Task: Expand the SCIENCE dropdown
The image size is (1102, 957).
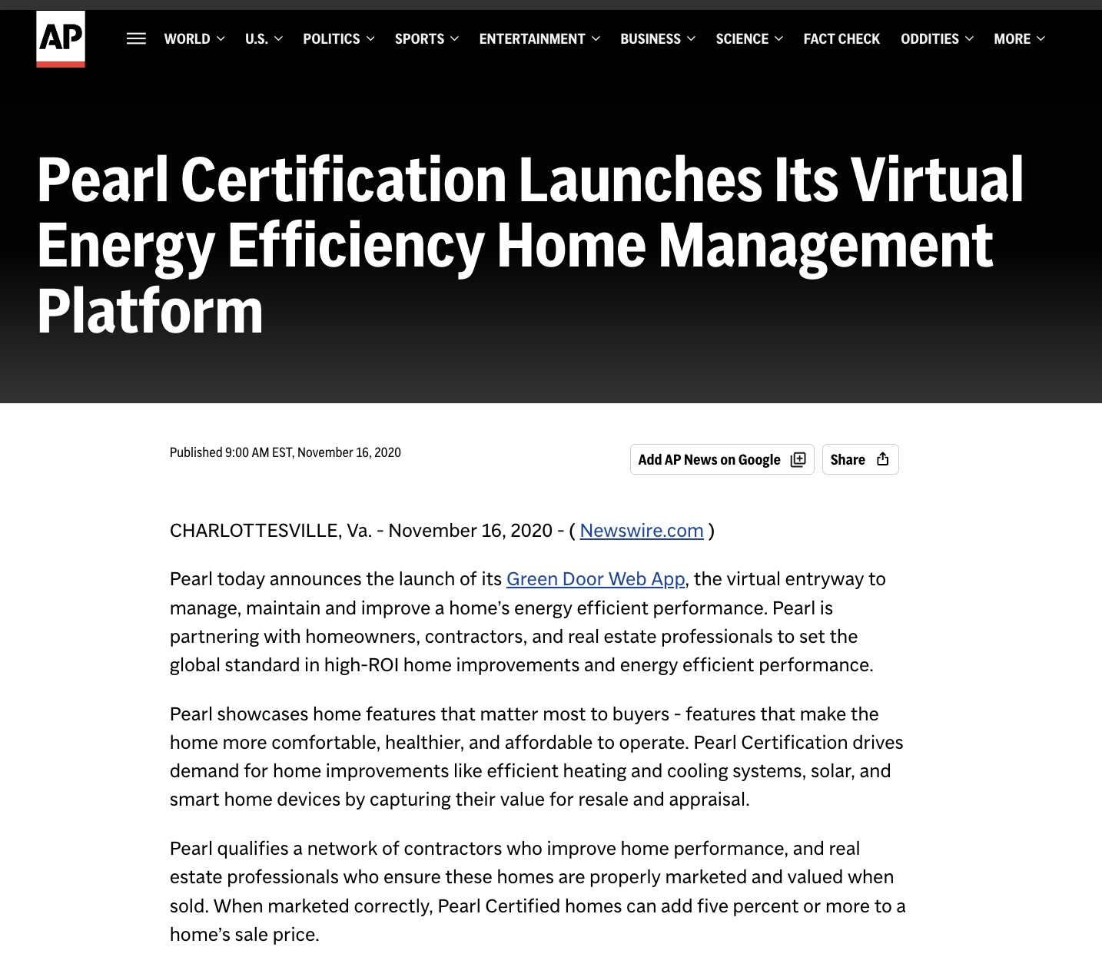Action: click(x=742, y=38)
